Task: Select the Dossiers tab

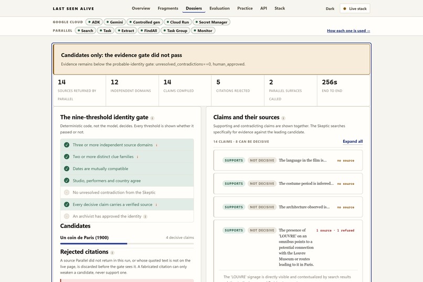Action: (x=194, y=8)
